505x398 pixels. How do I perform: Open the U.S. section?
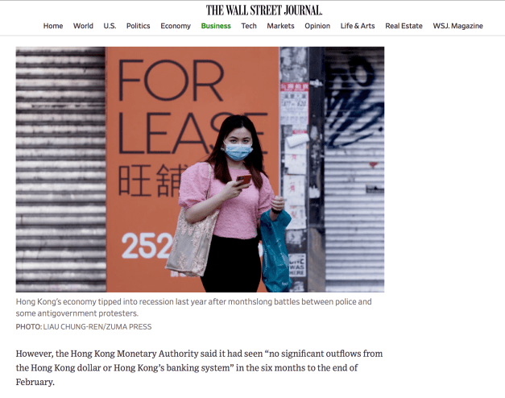(110, 26)
